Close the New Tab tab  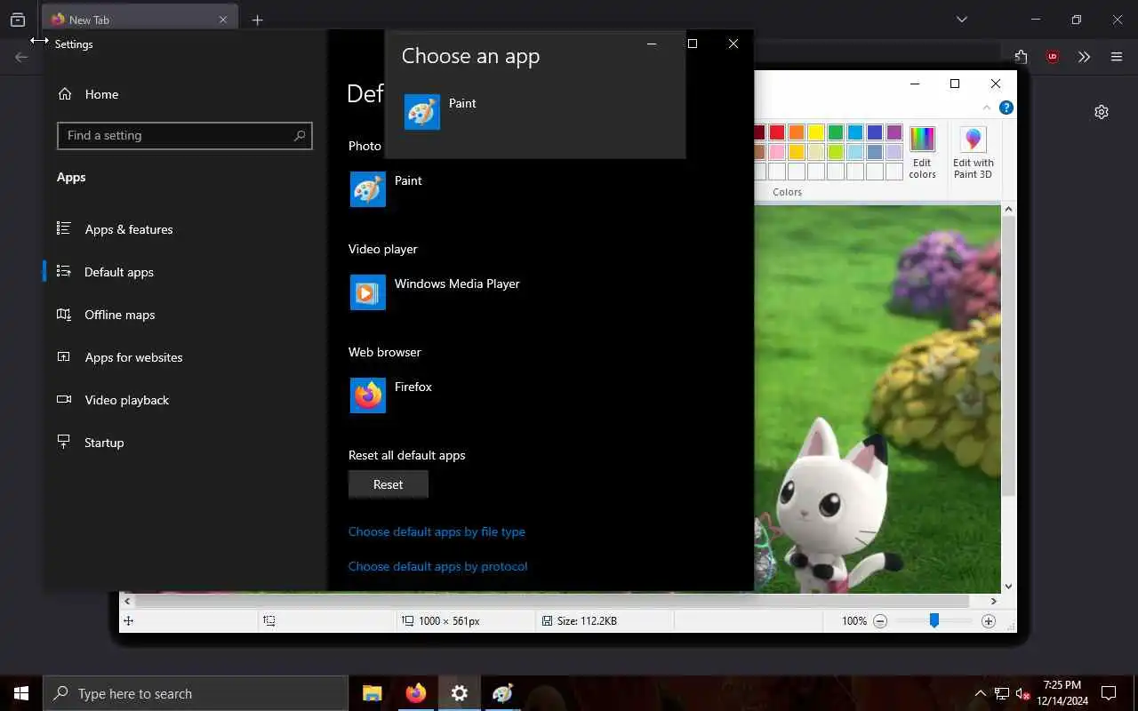tap(223, 20)
